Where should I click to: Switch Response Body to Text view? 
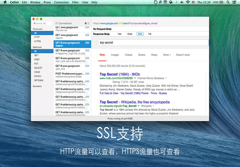point(119,34)
